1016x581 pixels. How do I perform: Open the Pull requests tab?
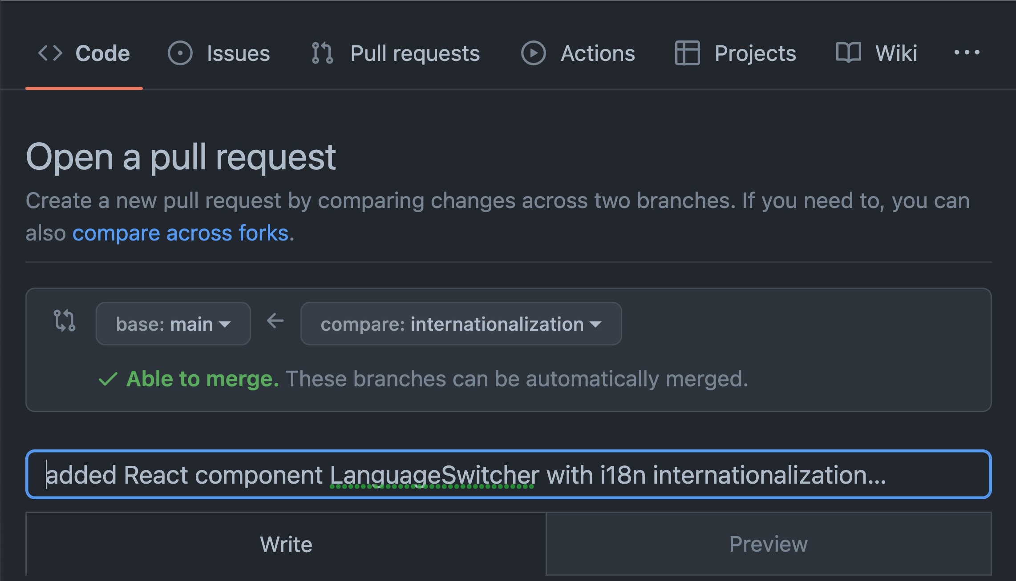[415, 53]
